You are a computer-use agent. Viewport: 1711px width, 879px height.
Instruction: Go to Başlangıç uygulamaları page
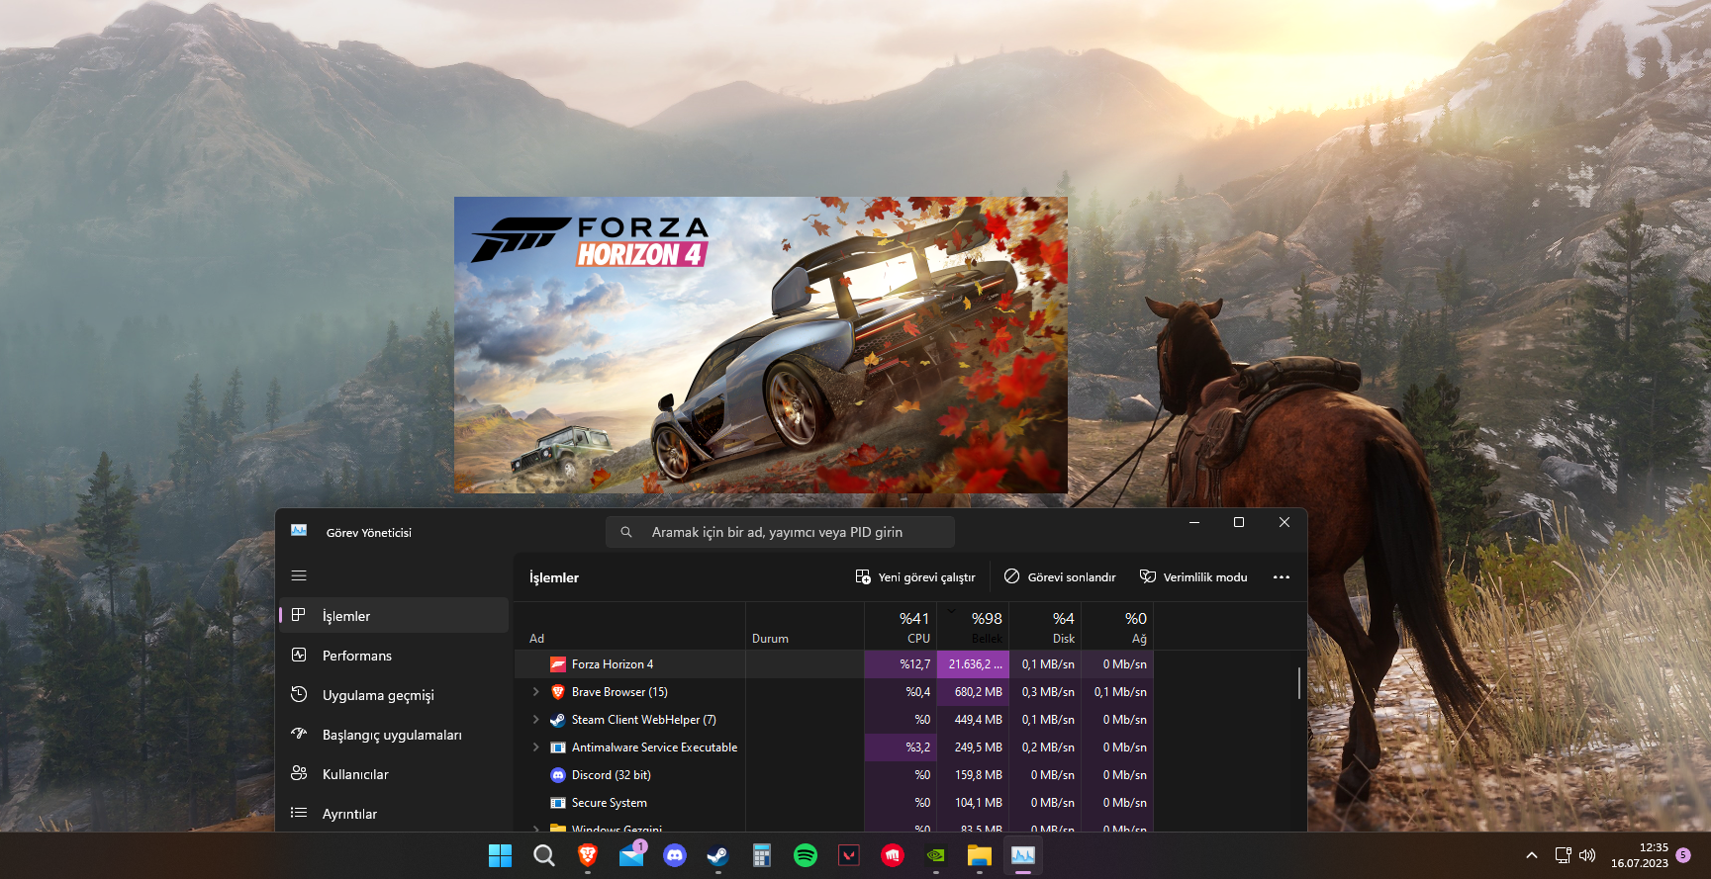pyautogui.click(x=394, y=735)
